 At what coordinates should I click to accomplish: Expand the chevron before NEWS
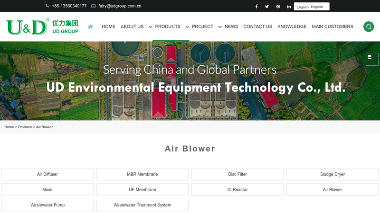click(220, 27)
